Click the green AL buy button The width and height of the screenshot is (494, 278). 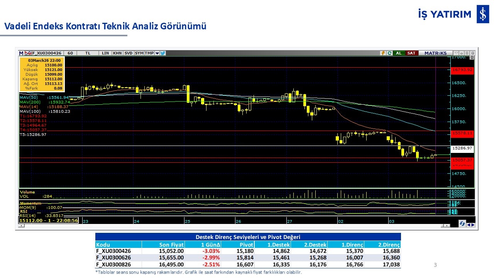pyautogui.click(x=398, y=53)
